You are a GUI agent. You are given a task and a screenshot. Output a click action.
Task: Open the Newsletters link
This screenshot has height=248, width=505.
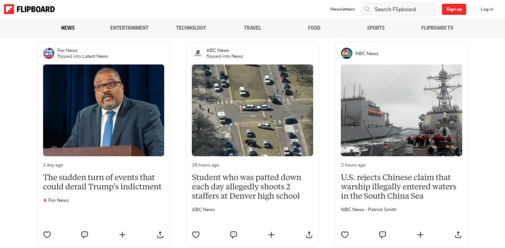(x=342, y=9)
